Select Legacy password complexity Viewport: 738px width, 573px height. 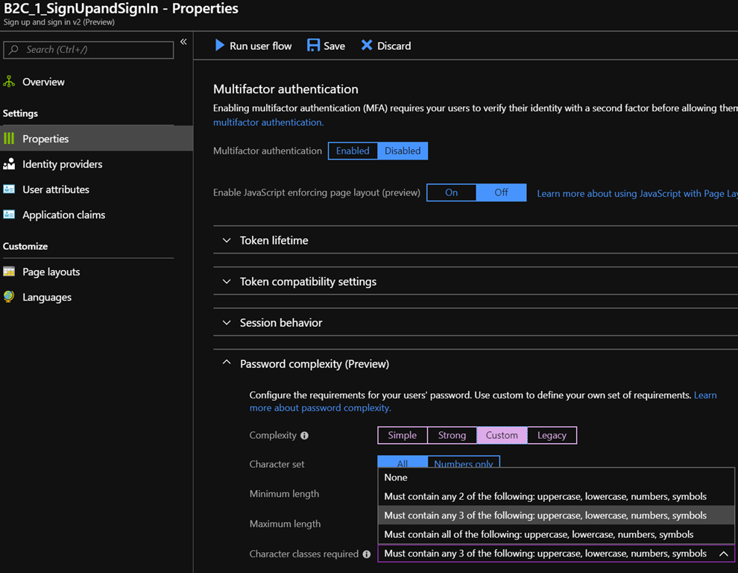(x=552, y=436)
